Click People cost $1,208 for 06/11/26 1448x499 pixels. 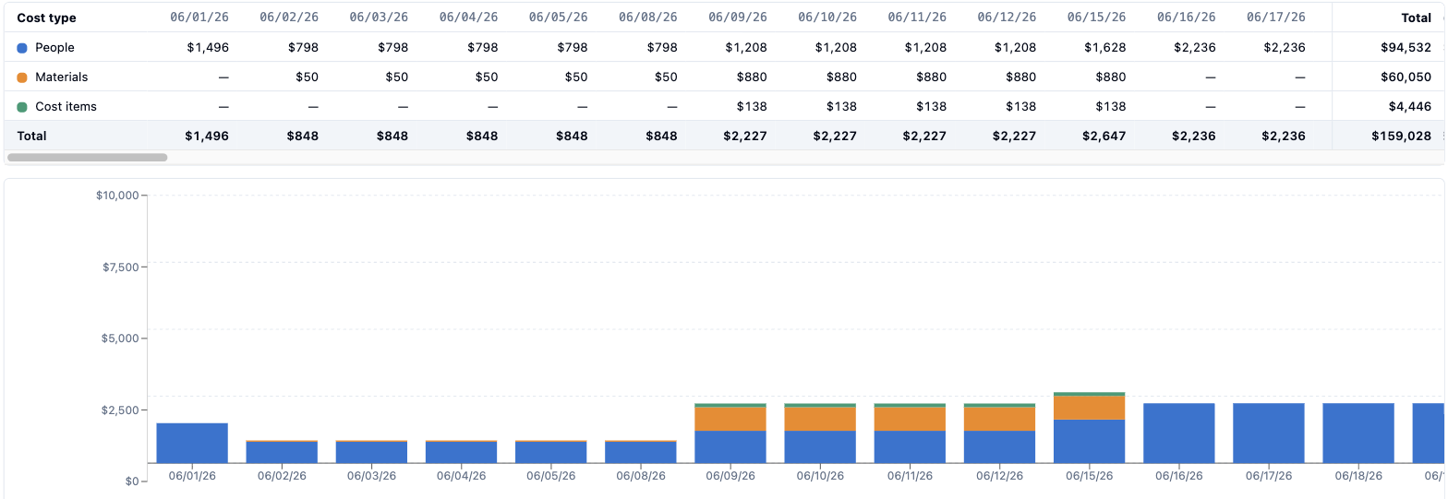click(x=926, y=48)
